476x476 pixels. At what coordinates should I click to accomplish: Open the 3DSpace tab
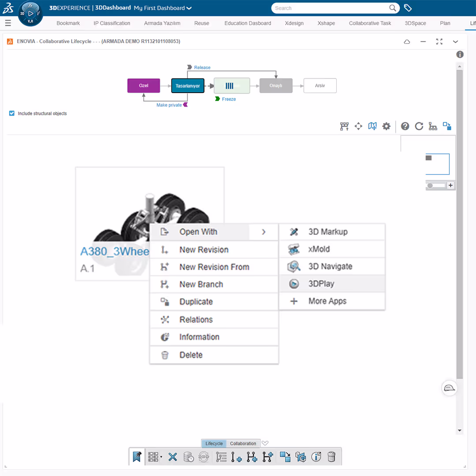click(415, 23)
